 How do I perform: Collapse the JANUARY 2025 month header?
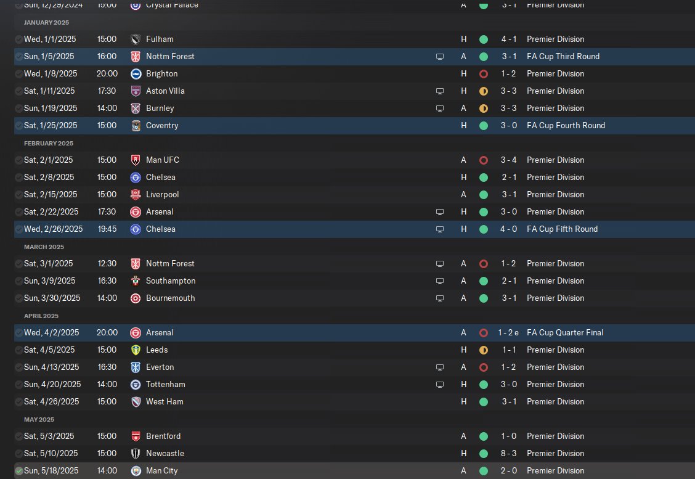47,22
